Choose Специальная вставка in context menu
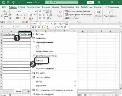 (x=54, y=51)
